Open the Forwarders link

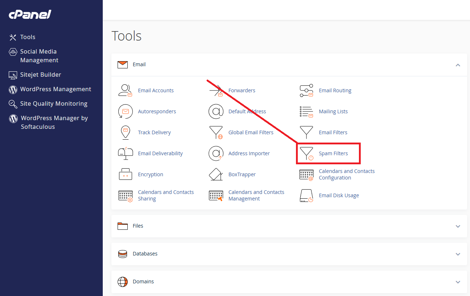coord(242,90)
